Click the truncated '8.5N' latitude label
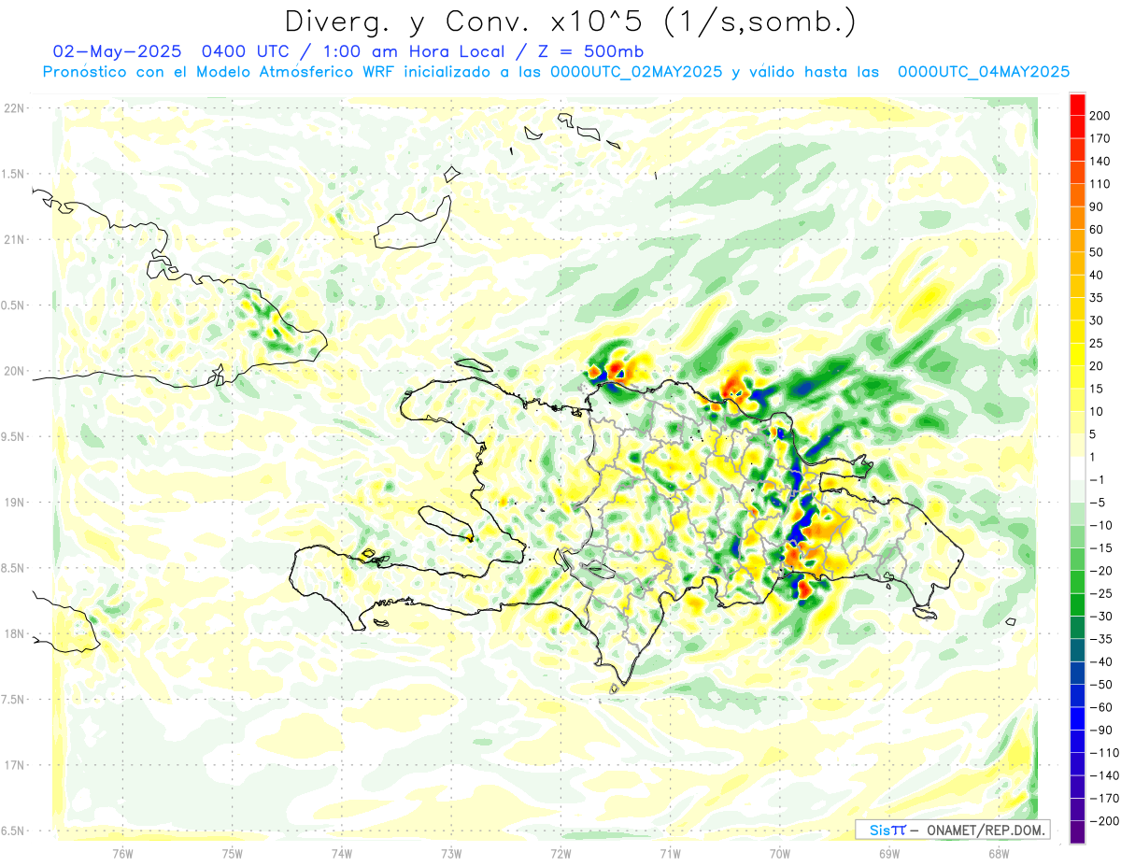The width and height of the screenshot is (1121, 866). (x=13, y=569)
